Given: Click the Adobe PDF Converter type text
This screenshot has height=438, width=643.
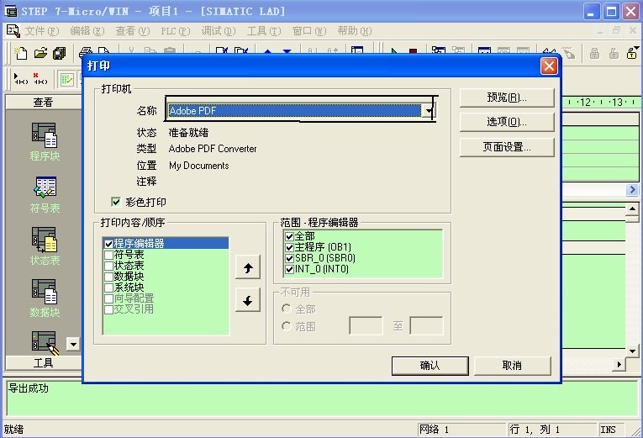Looking at the screenshot, I should [213, 149].
